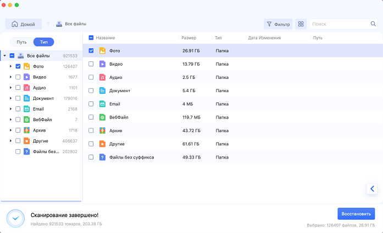Click the blue arrow panel collapse icon
The image size is (383, 233).
(x=373, y=189)
